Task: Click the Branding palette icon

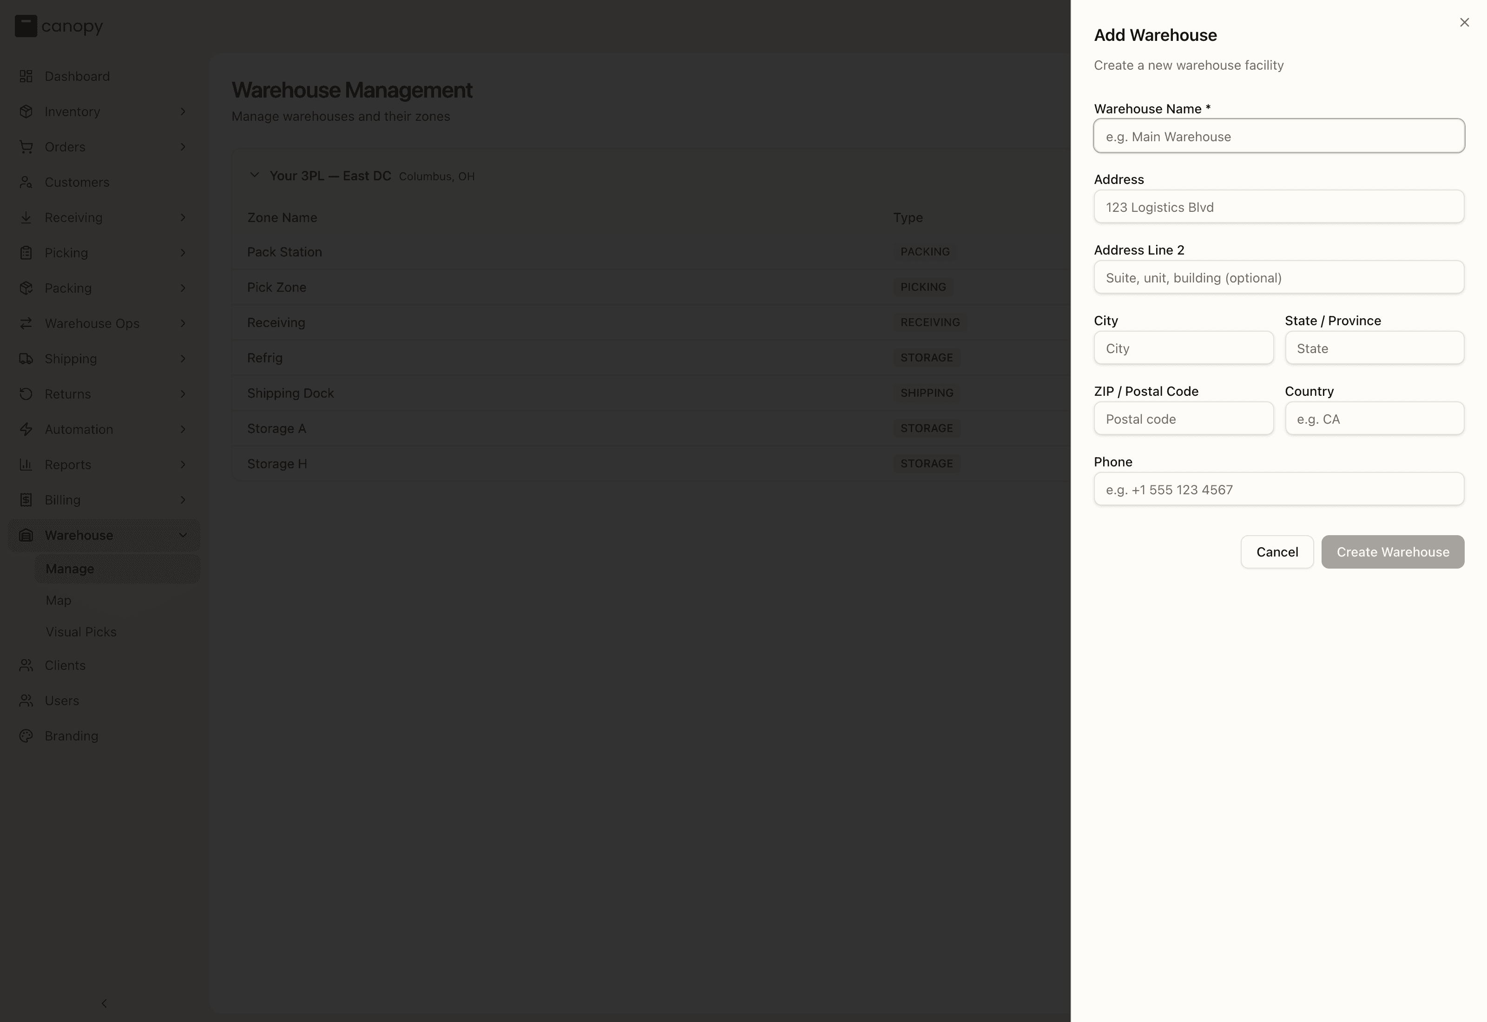Action: [x=26, y=736]
